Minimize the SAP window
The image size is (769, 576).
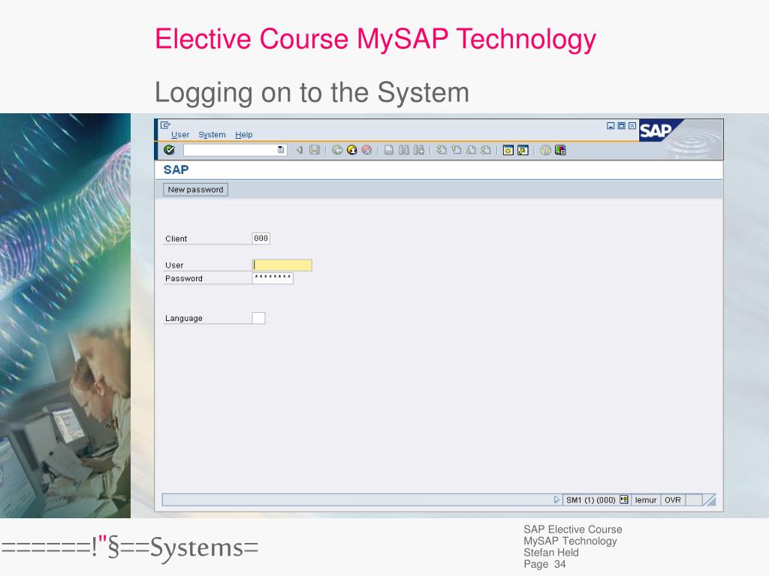tap(611, 126)
